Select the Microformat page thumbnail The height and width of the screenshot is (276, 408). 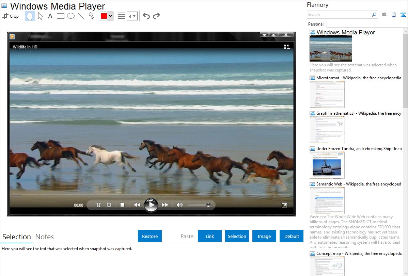(327, 94)
